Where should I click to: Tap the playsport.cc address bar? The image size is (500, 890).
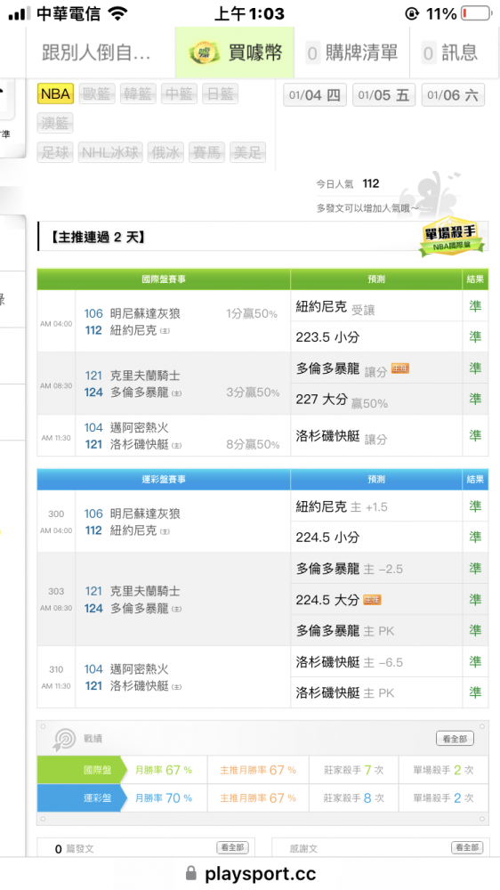click(250, 873)
